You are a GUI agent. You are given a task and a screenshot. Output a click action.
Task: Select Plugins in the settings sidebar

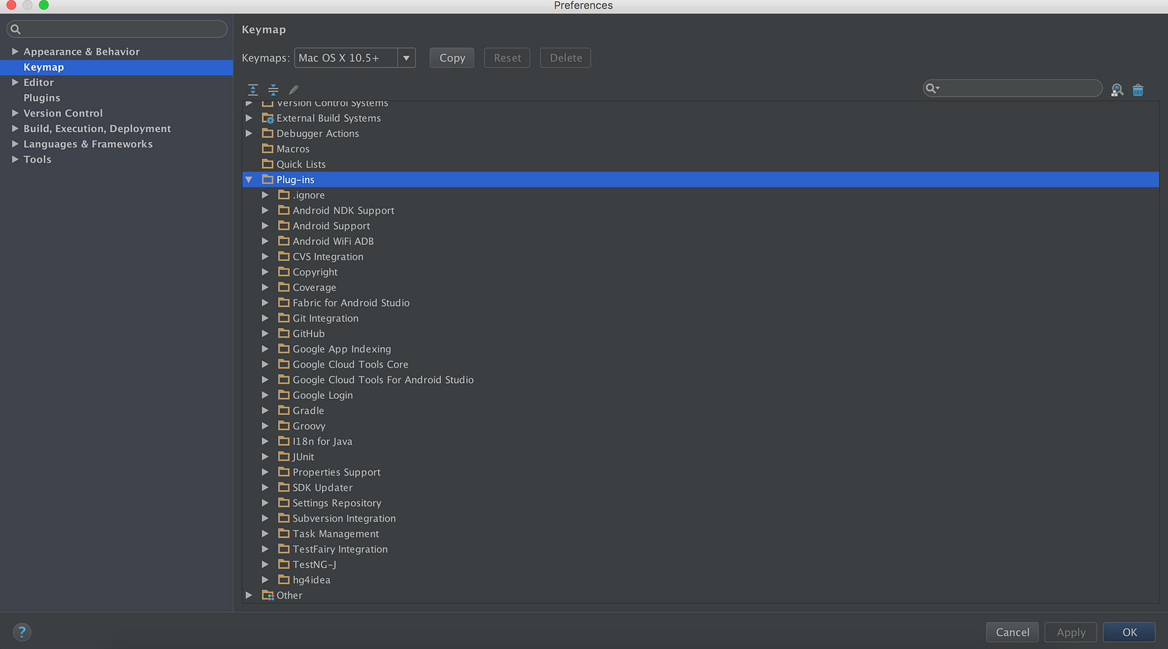point(42,98)
